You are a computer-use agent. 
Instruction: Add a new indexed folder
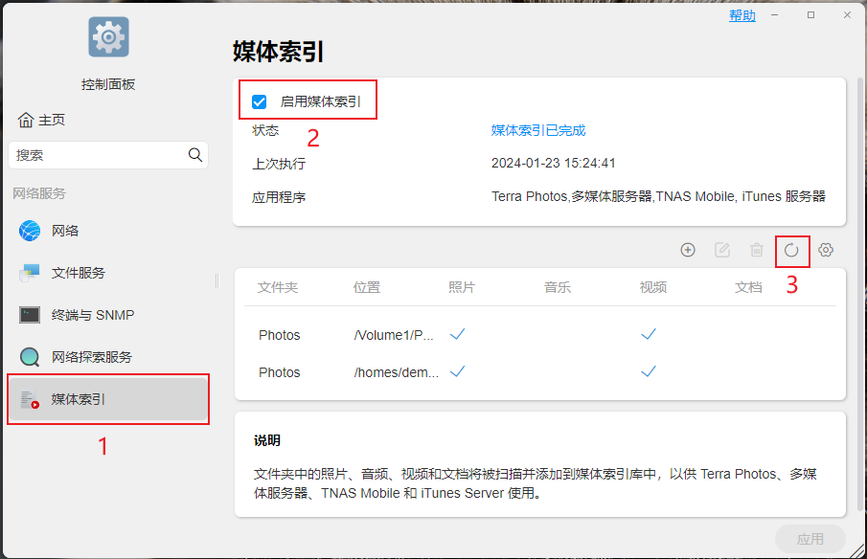(688, 250)
